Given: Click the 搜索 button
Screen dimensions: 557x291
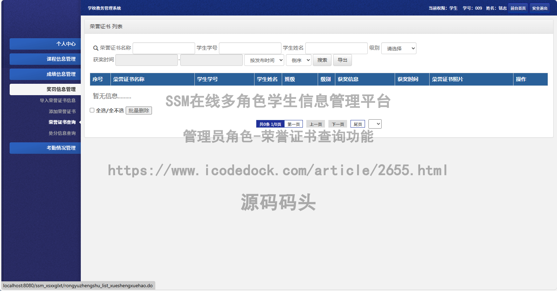Looking at the screenshot, I should tap(322, 60).
